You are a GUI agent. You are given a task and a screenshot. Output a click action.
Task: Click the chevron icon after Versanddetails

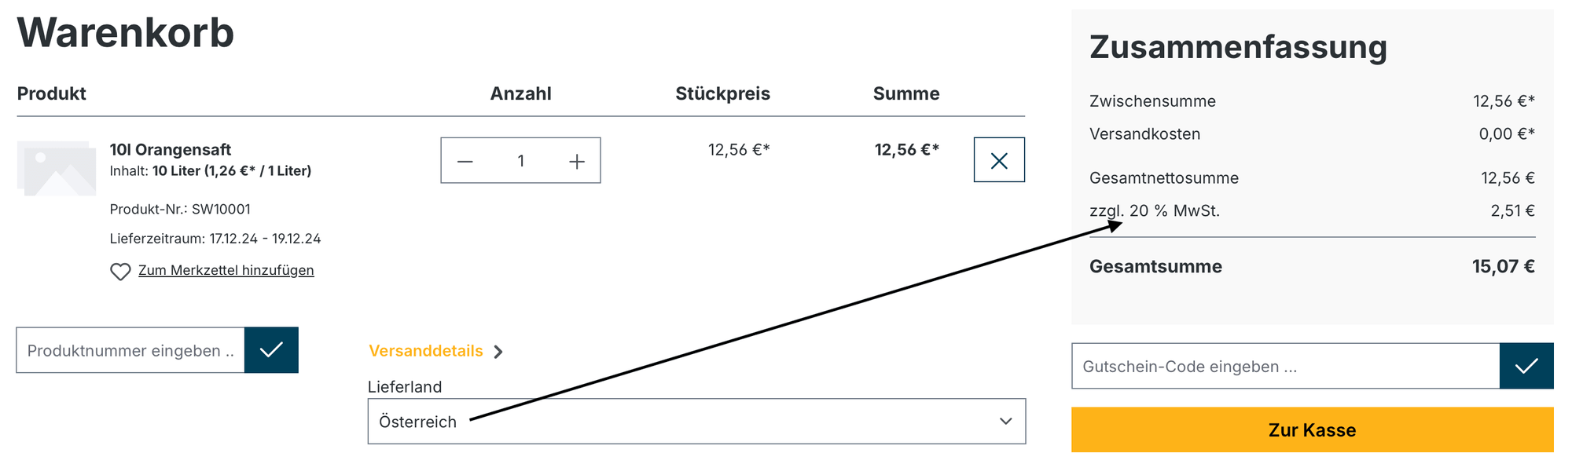(x=499, y=352)
